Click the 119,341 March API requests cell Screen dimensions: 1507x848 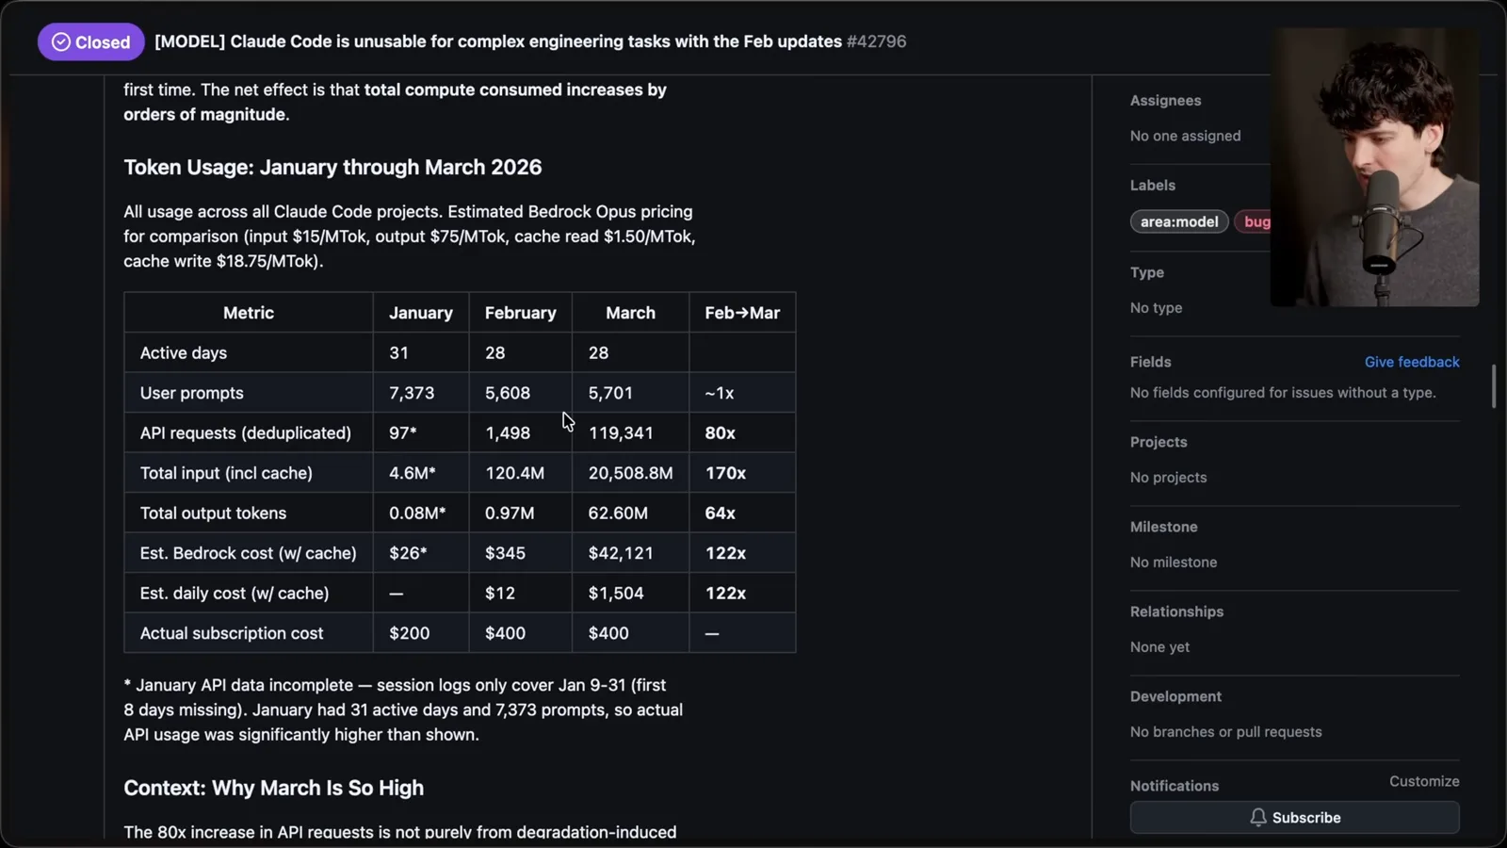[x=630, y=433]
